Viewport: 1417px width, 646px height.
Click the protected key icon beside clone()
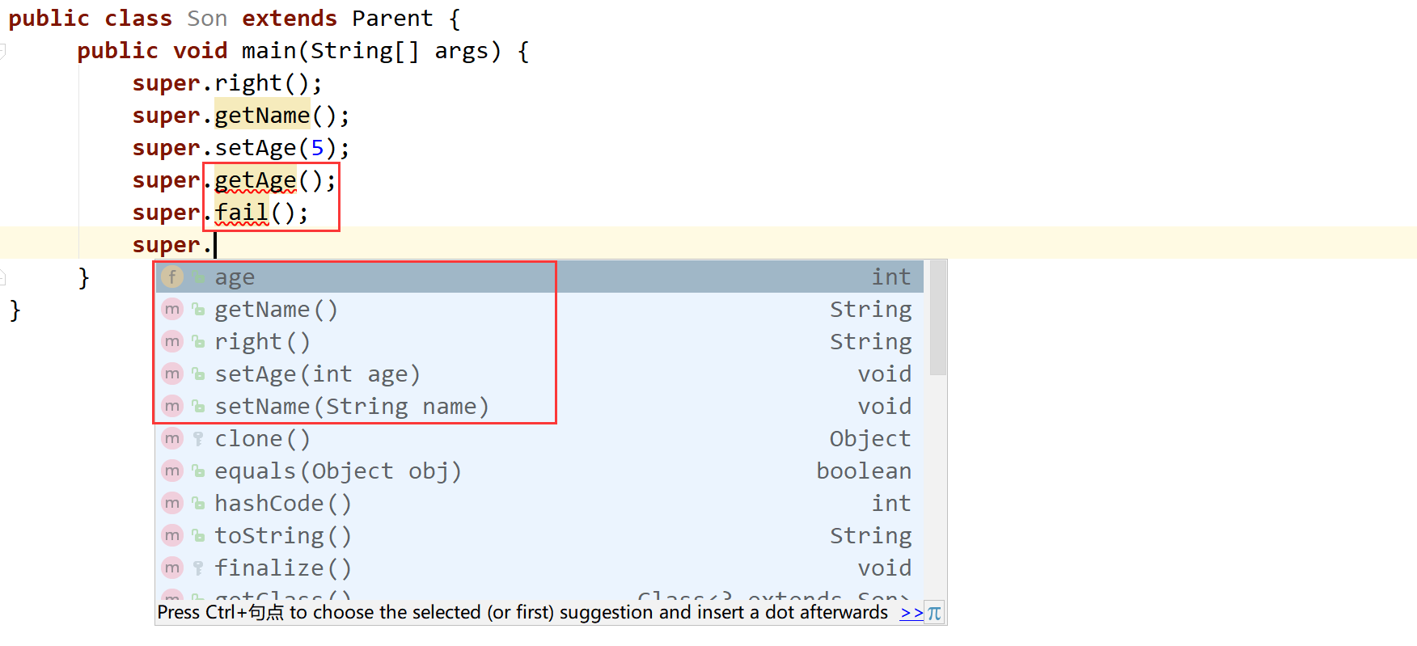pyautogui.click(x=198, y=439)
